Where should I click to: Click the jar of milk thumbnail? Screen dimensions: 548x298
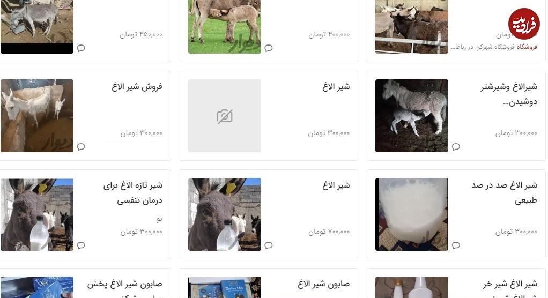412,214
